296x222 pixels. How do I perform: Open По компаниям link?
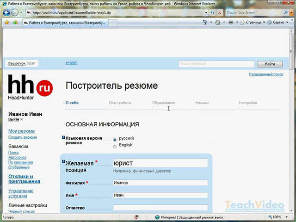point(21,162)
